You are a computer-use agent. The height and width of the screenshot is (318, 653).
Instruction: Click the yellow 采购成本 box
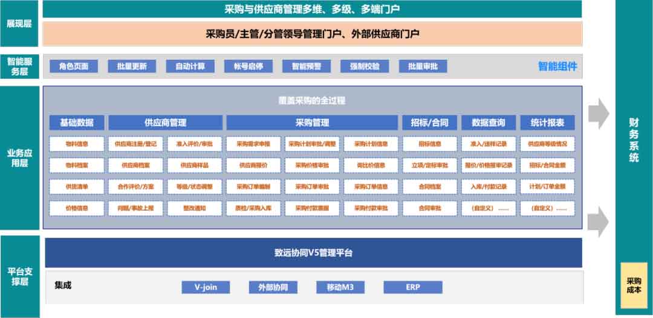click(634, 285)
